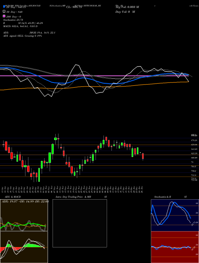Viewport: 199px width, 263px height.
Task: Click the white 50 Day legend swatch
Action: click(x=4, y=12)
